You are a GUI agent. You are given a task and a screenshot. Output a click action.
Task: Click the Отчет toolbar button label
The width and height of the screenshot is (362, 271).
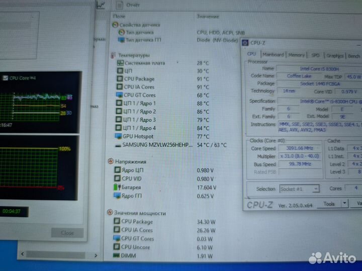point(133,5)
